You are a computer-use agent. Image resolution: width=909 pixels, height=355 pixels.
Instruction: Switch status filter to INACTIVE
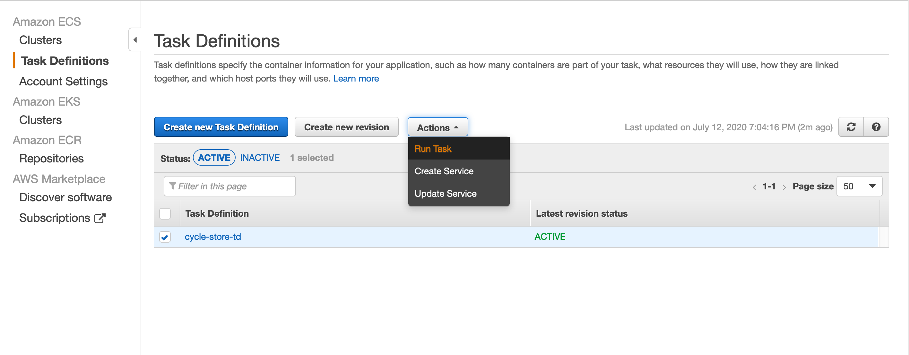[x=260, y=158]
